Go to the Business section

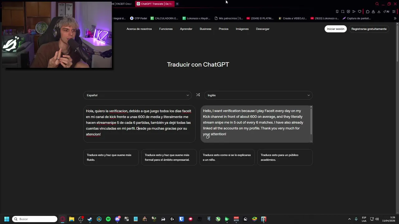[205, 29]
